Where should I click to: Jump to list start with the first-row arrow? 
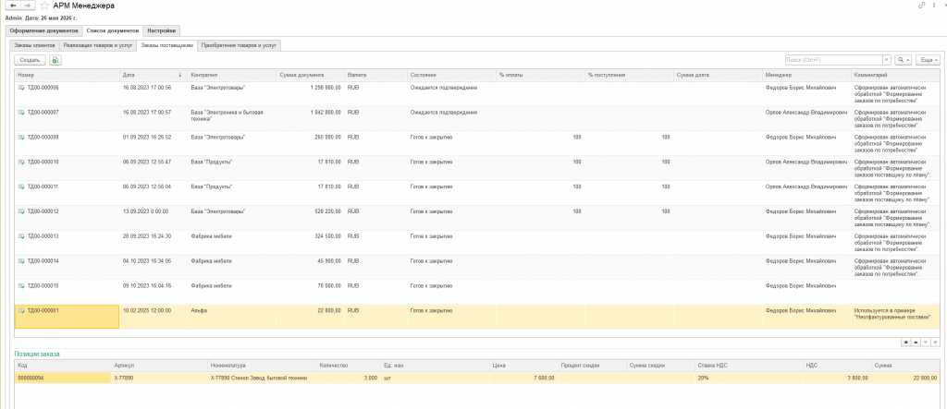coord(906,342)
